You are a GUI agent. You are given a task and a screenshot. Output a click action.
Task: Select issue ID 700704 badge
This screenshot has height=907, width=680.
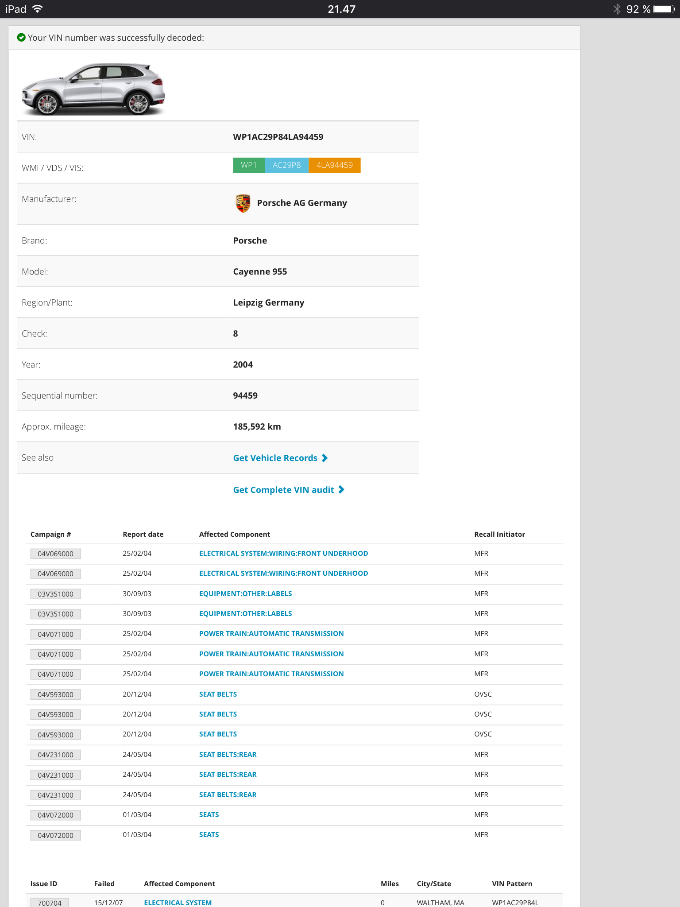50,903
